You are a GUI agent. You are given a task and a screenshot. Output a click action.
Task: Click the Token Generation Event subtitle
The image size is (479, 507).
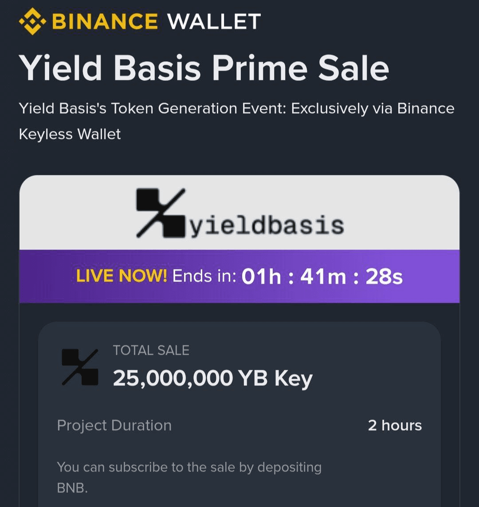click(236, 109)
